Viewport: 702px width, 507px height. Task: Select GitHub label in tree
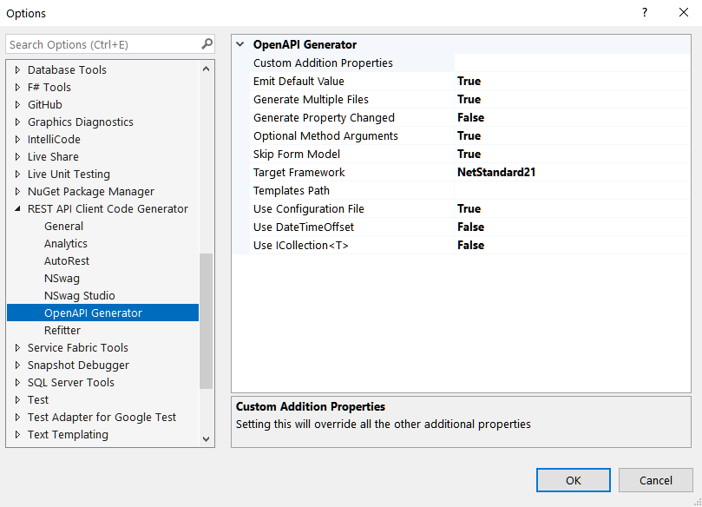(x=45, y=105)
